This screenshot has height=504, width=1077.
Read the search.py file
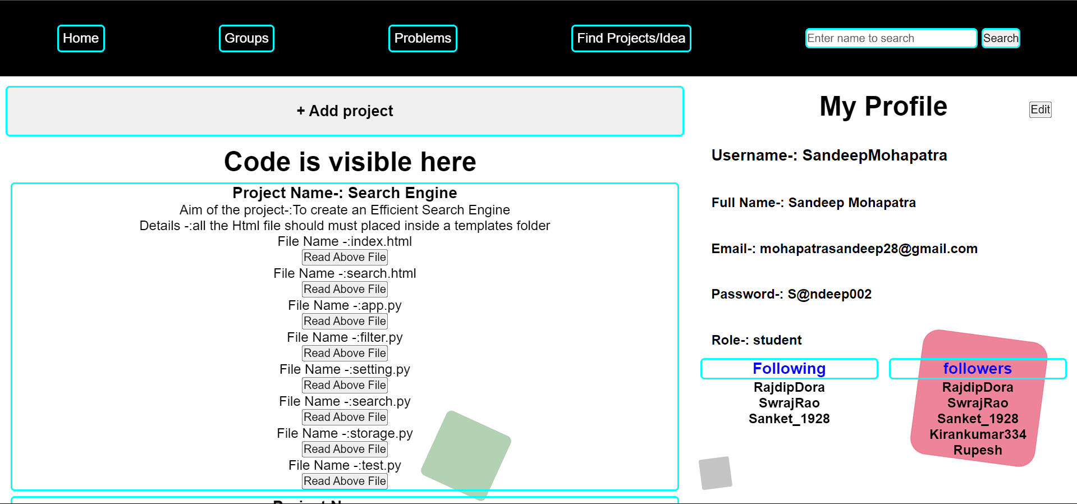pos(345,417)
